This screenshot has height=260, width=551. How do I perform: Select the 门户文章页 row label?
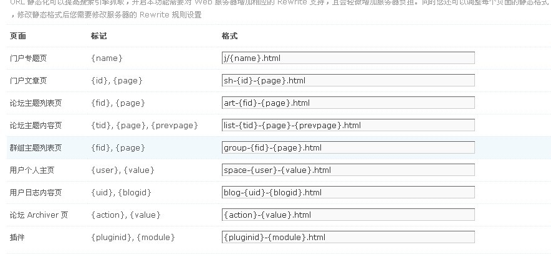28,81
